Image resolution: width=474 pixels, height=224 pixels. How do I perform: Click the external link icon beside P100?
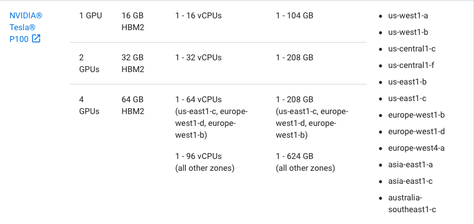pyautogui.click(x=36, y=38)
